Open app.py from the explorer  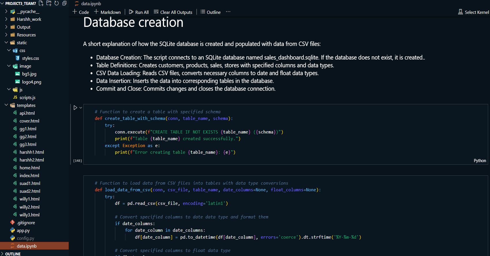pos(23,231)
